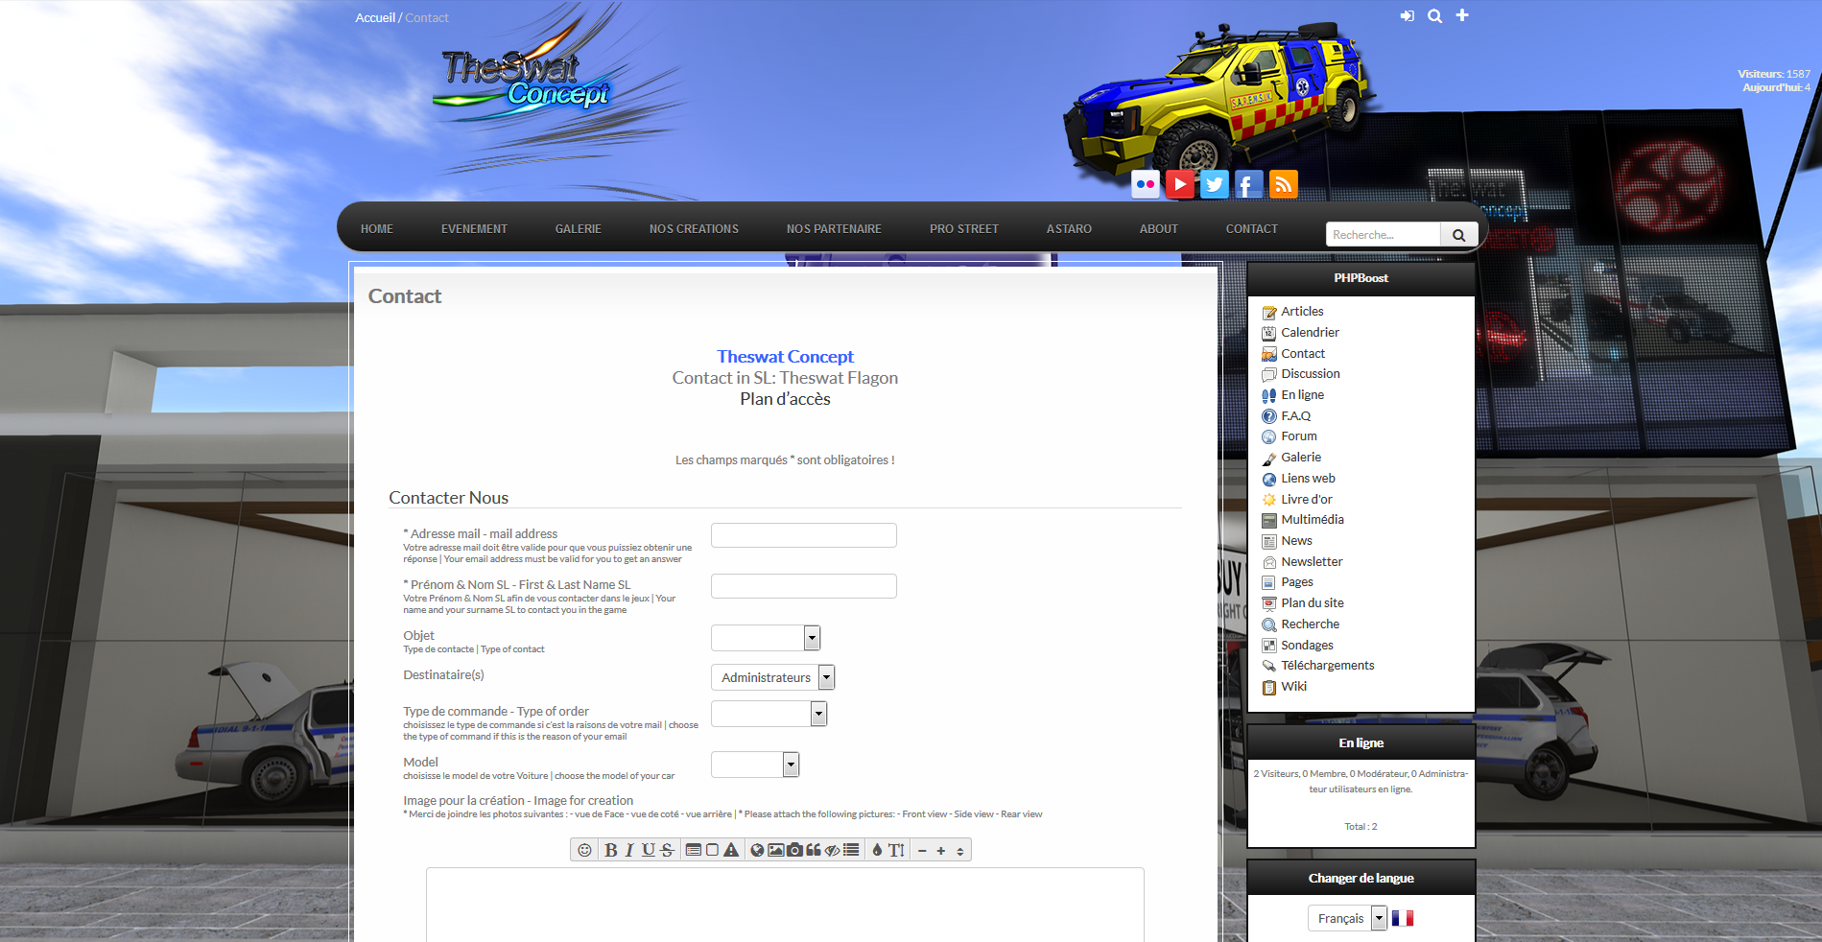Screen dimensions: 1822x942
Task: Open the Français language dropdown
Action: tap(1347, 918)
